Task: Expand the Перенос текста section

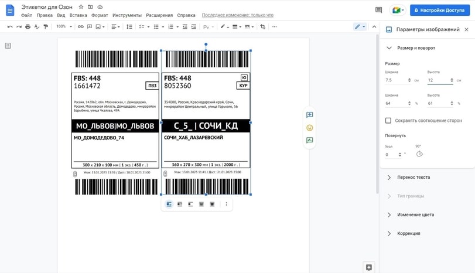Action: pyautogui.click(x=413, y=177)
